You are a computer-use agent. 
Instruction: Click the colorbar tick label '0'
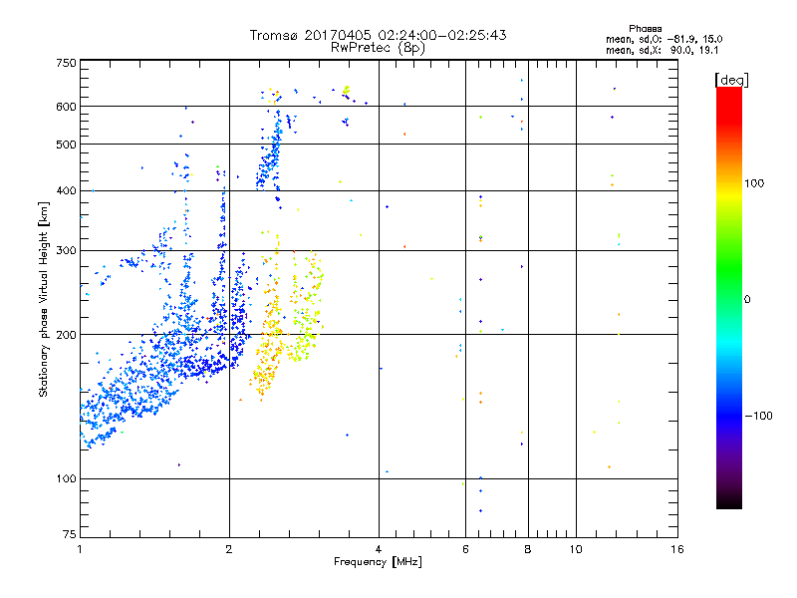(x=747, y=299)
